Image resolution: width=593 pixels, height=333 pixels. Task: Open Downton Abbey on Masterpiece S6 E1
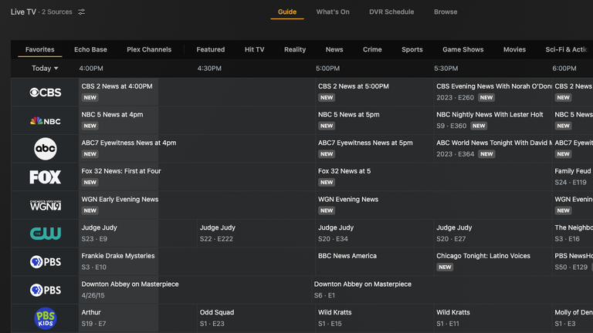(452, 290)
